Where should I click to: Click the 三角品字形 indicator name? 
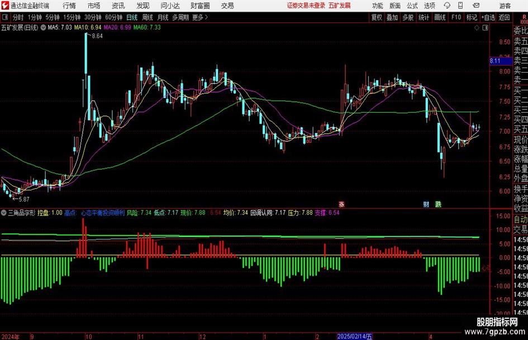click(x=22, y=213)
